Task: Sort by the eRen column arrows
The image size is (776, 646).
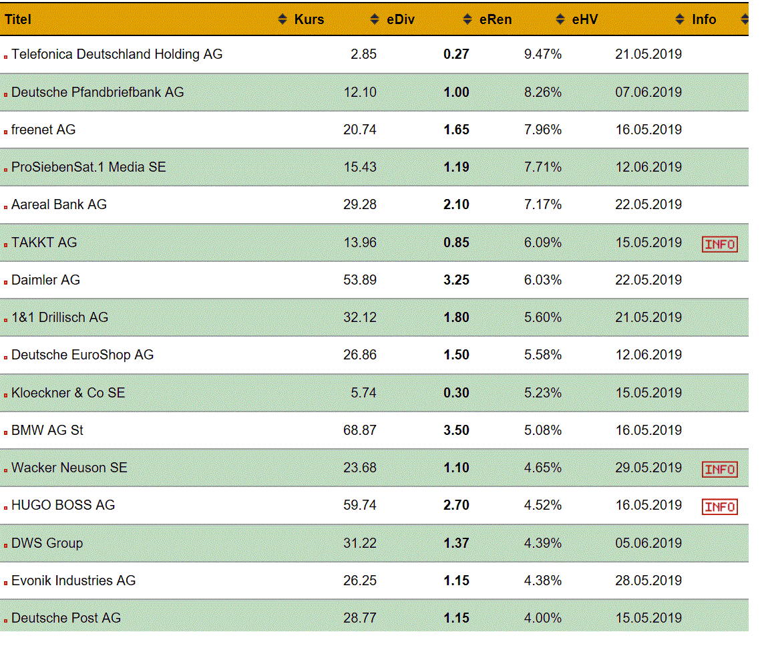Action: tap(560, 19)
